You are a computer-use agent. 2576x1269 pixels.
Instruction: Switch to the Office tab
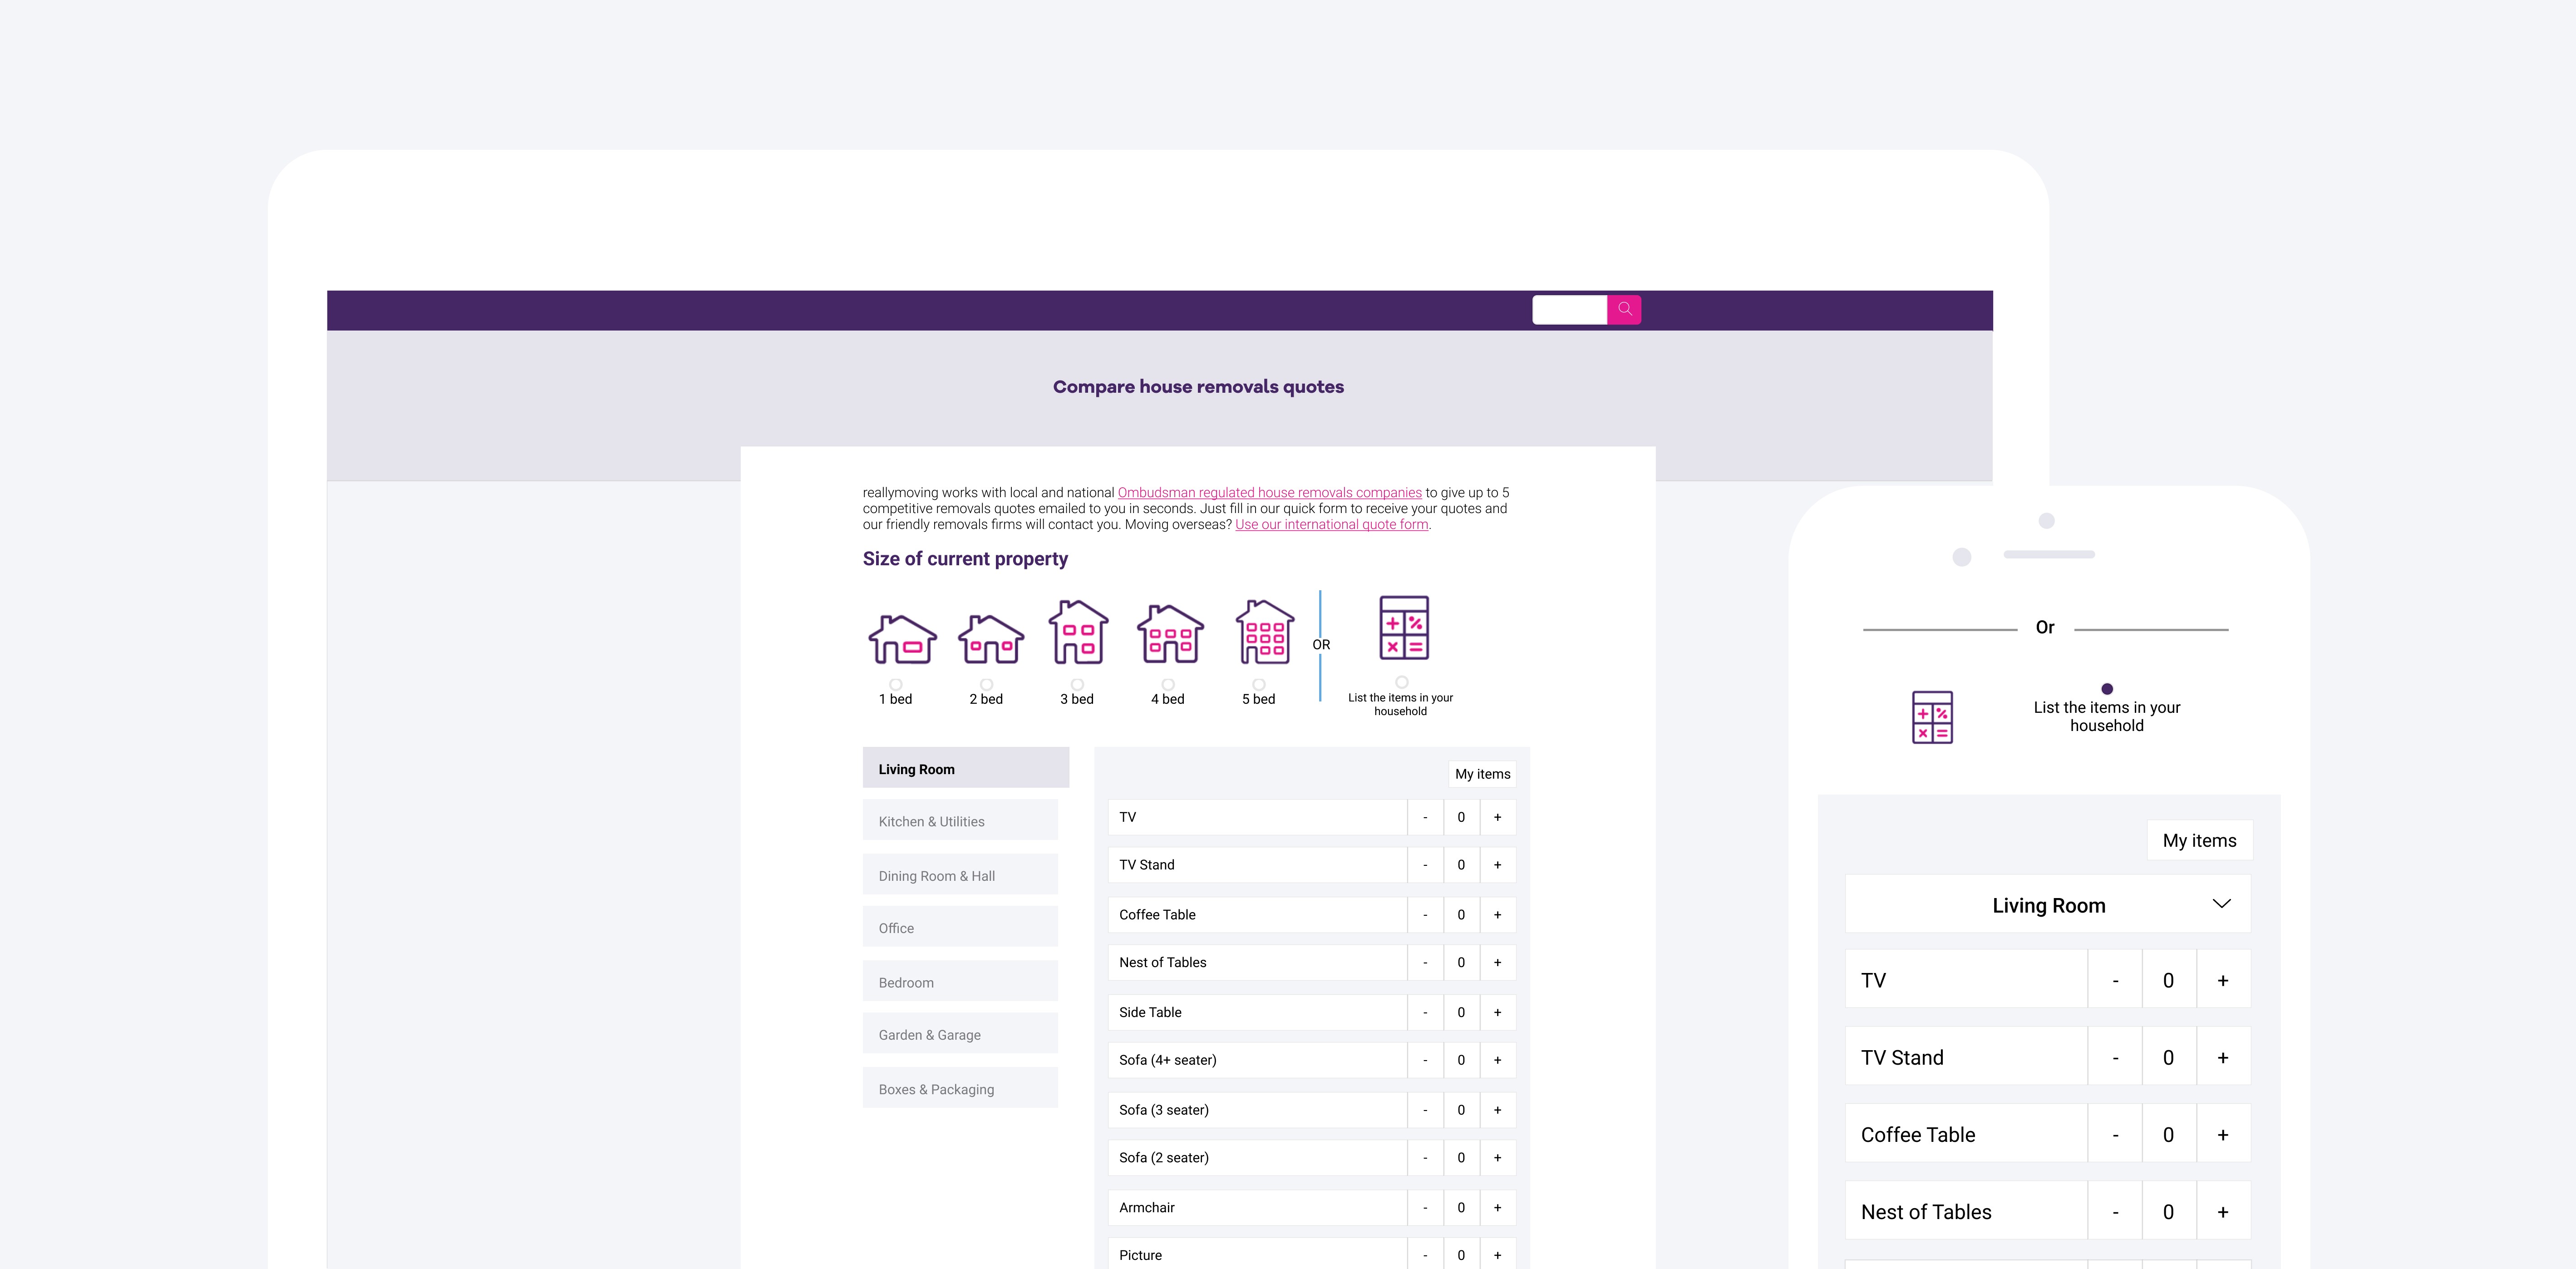pyautogui.click(x=960, y=927)
